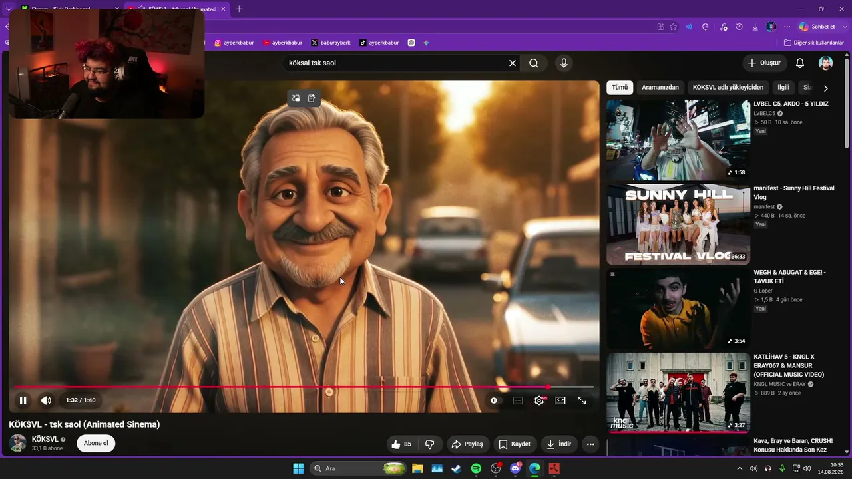
Task: Close the KÖK$VL video tab
Action: (223, 9)
